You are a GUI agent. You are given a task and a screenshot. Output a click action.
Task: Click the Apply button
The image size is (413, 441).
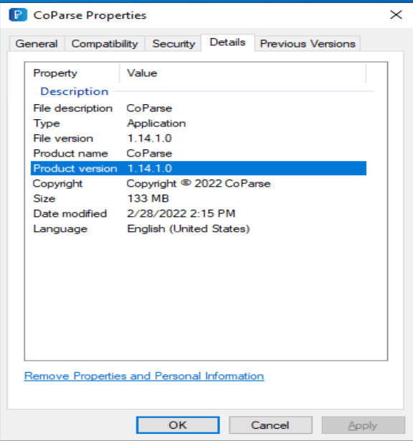[x=363, y=425]
